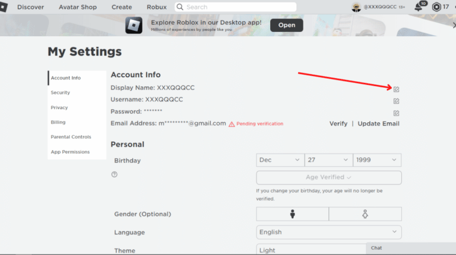
Task: Expand the Language dropdown set to English
Action: (x=328, y=232)
